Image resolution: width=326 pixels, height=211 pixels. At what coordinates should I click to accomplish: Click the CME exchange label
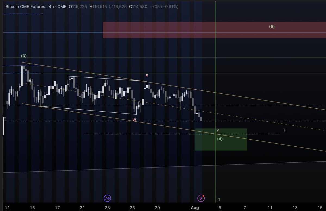click(62, 7)
